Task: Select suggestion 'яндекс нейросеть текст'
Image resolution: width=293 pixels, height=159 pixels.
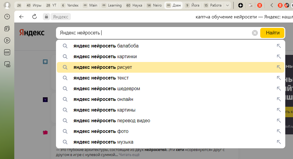Action: coord(170,78)
